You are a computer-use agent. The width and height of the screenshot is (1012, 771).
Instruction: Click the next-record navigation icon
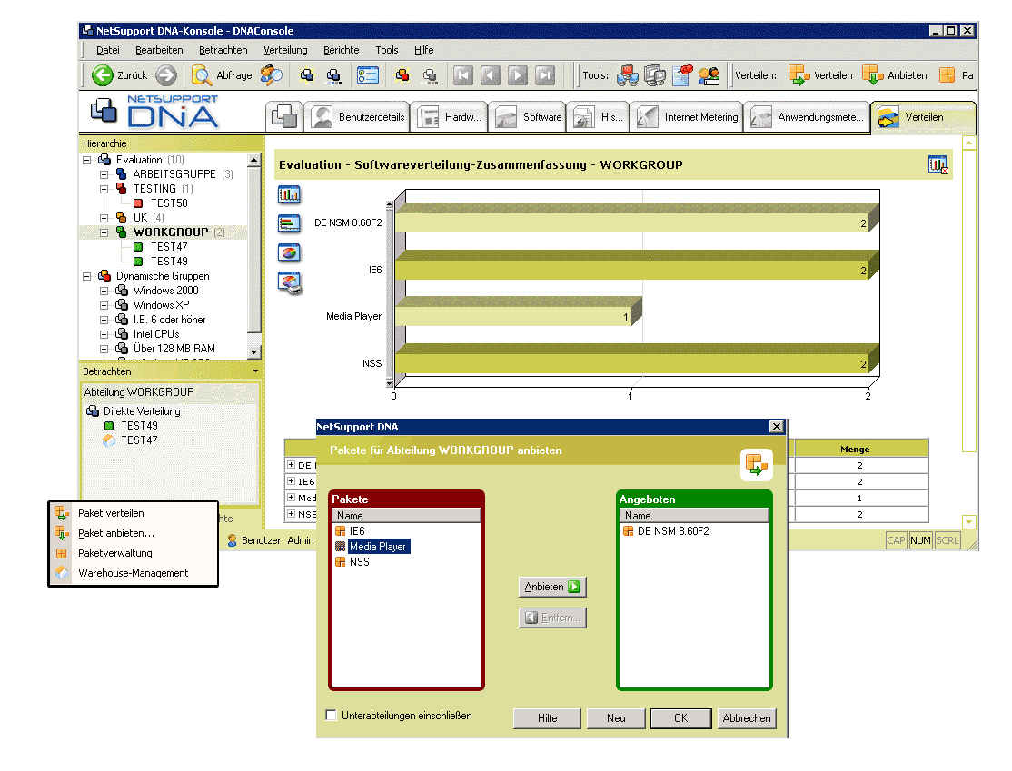[x=518, y=75]
